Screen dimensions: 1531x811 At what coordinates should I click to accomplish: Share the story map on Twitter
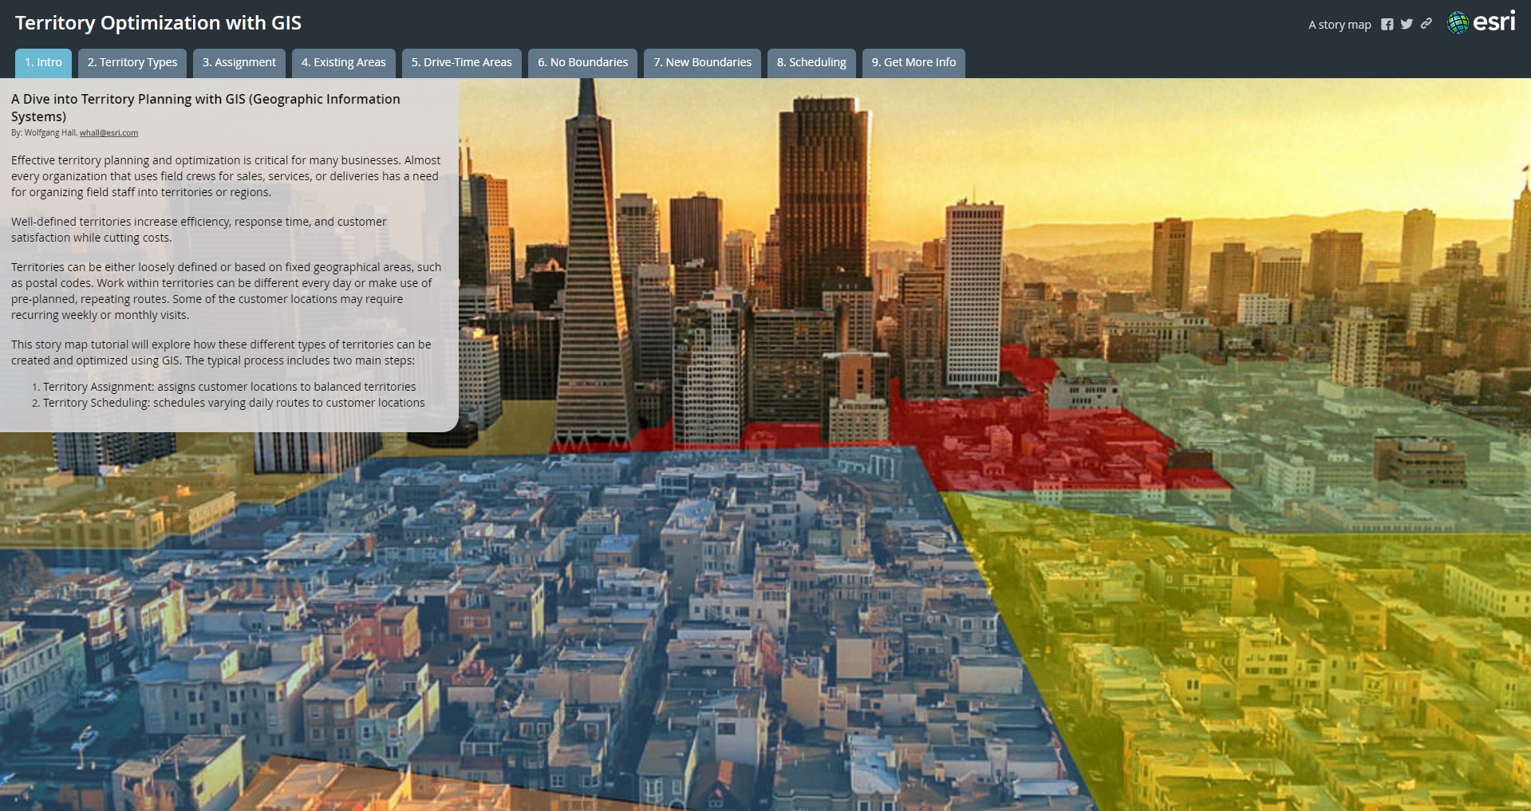click(1407, 25)
